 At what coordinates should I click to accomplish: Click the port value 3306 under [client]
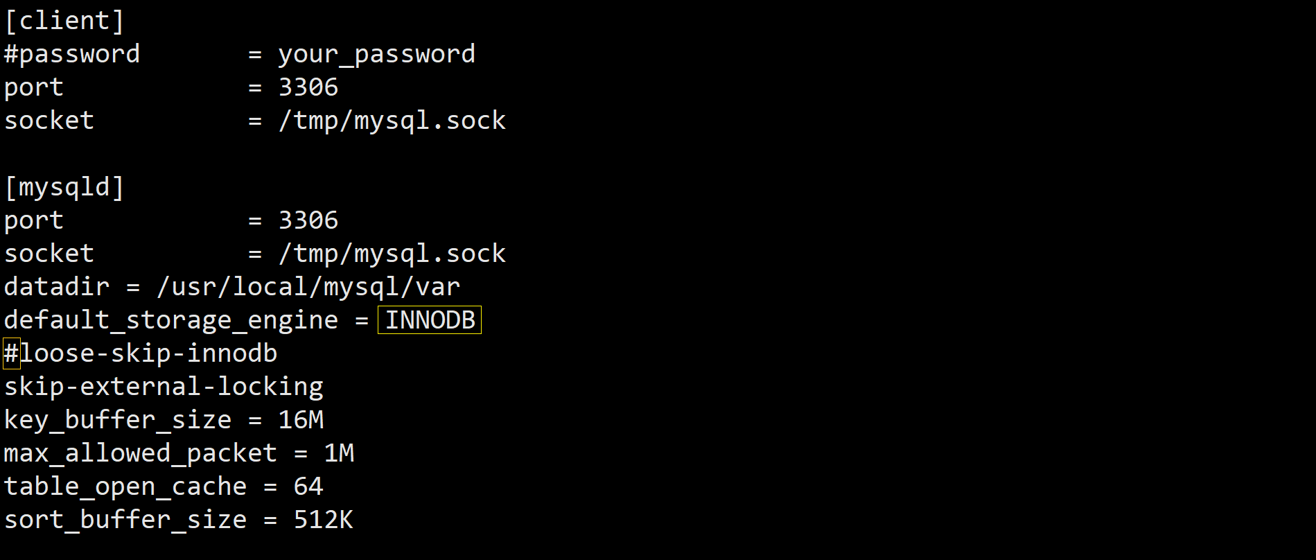tap(308, 87)
